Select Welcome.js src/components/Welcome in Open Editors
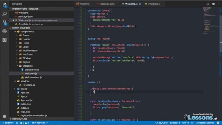This screenshot has height=125, width=222. click(41, 20)
